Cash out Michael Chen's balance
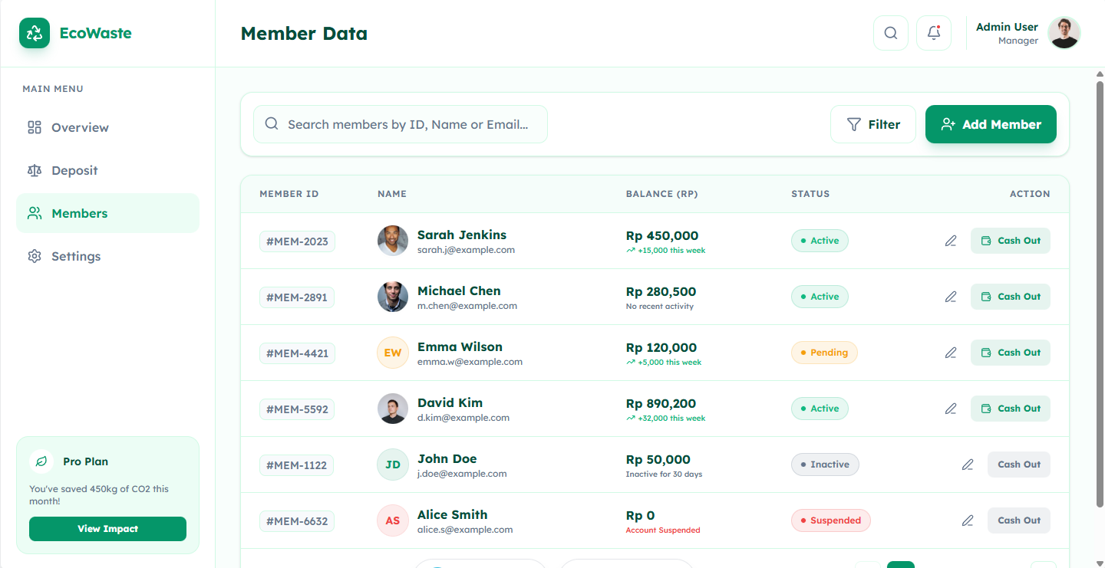Image resolution: width=1105 pixels, height=568 pixels. click(1010, 297)
